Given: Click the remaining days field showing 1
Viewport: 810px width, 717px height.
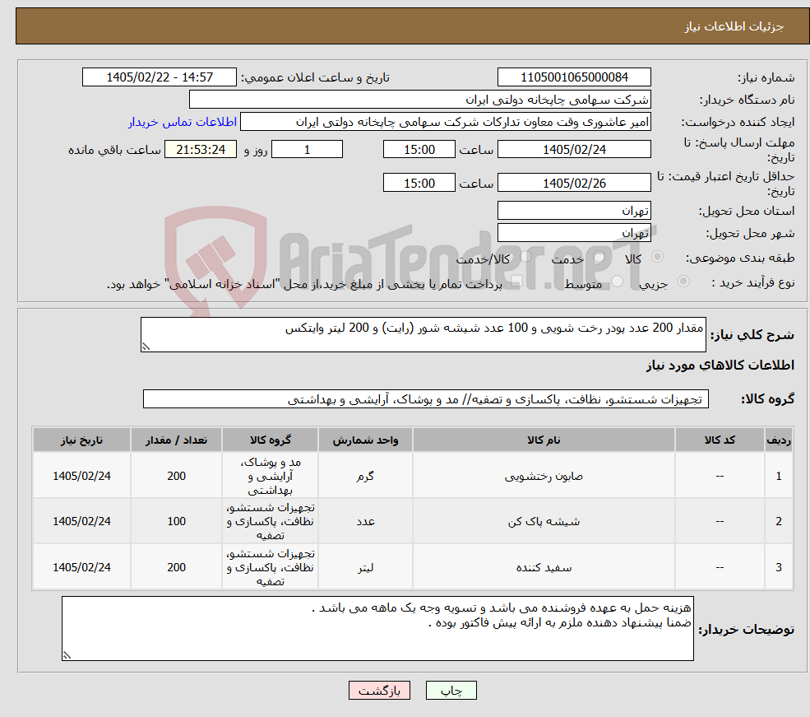Looking at the screenshot, I should coord(307,149).
